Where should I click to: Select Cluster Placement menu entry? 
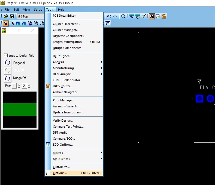78,24
